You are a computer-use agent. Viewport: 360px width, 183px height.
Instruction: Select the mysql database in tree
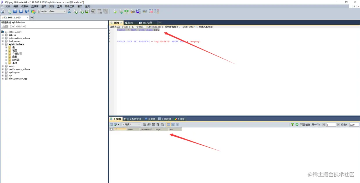pos(11,66)
